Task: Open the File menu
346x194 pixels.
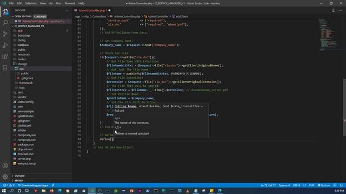Action: pyautogui.click(x=11, y=3)
